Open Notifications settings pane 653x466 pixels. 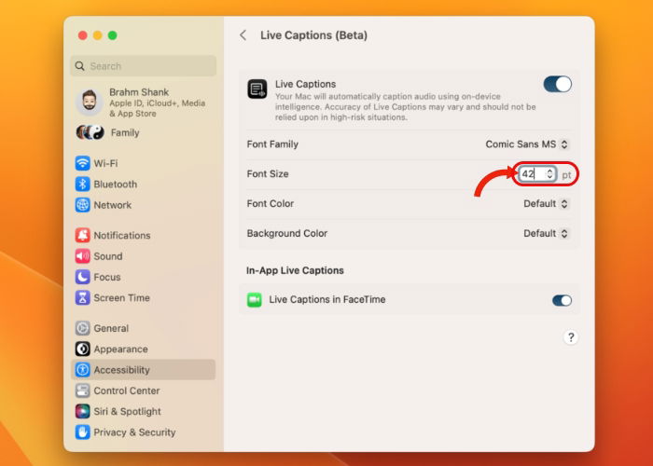[x=144, y=235]
